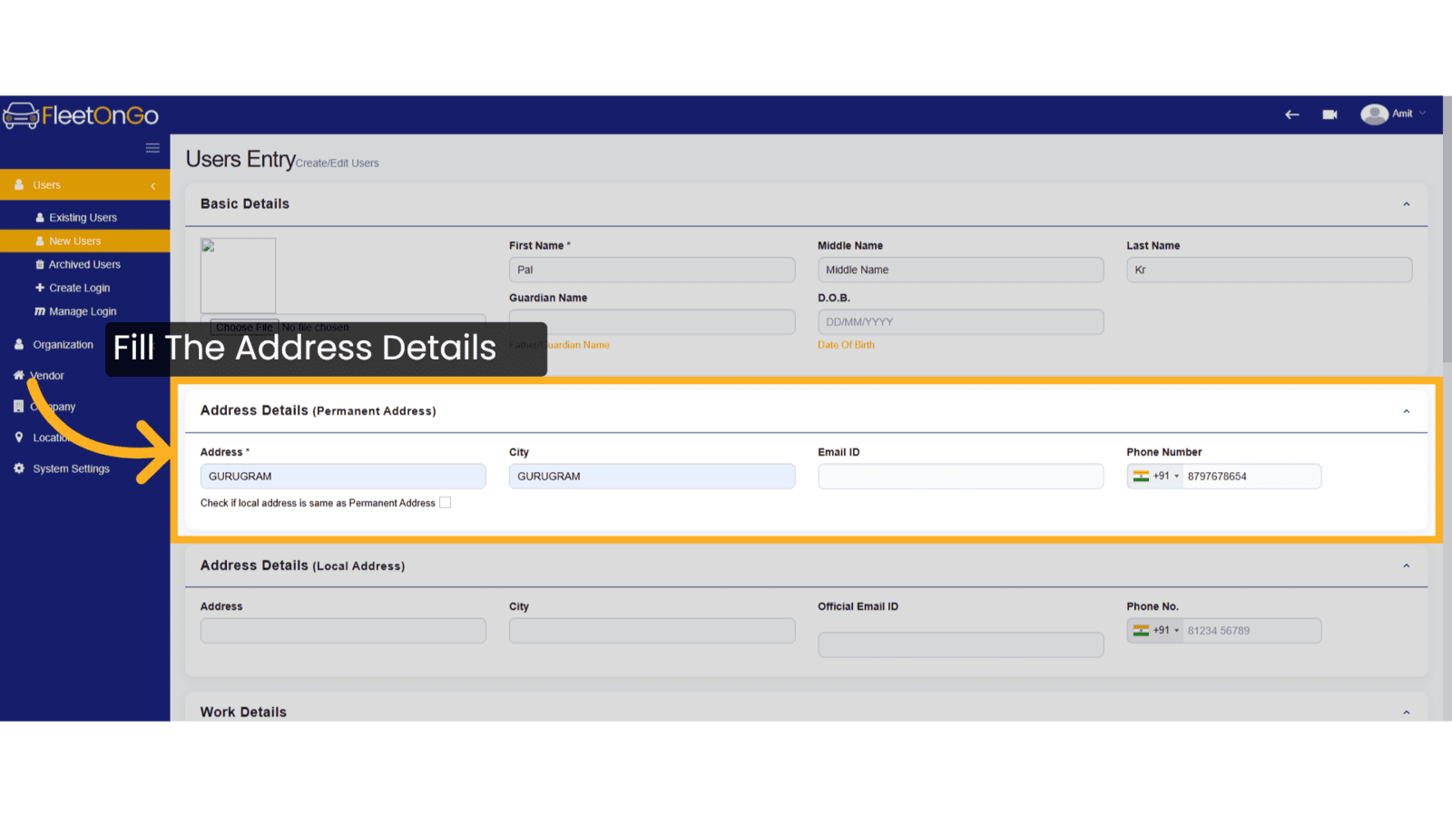The image size is (1452, 817).
Task: Click the Vendor home icon
Action: (19, 375)
